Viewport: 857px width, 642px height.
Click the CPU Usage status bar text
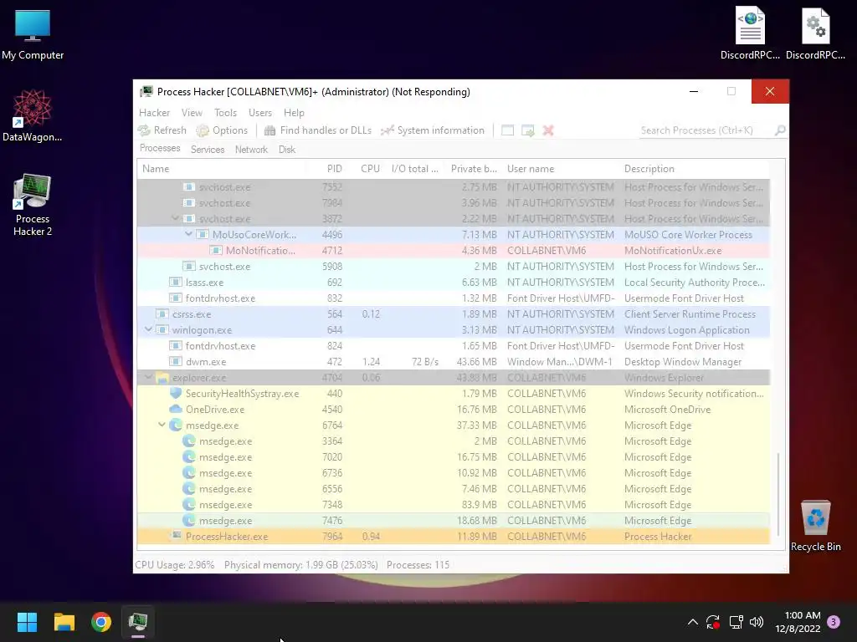[x=174, y=564]
